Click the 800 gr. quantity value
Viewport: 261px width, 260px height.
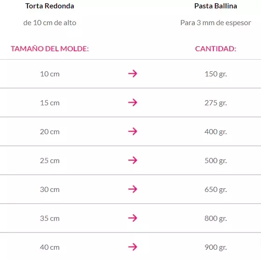[x=216, y=219]
